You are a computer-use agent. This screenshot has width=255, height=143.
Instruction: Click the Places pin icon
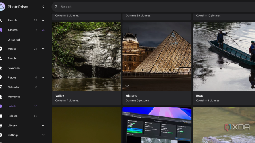coord(1,77)
